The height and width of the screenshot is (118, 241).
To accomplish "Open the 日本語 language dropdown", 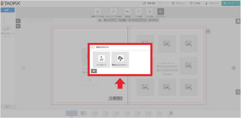I will (196, 3).
